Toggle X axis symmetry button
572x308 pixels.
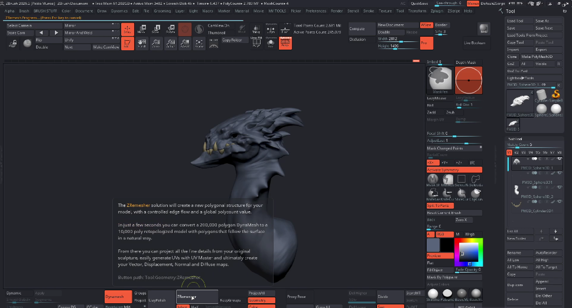pos(433,163)
